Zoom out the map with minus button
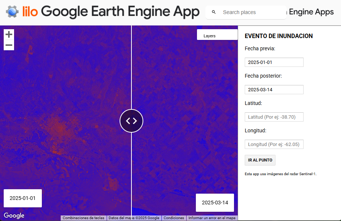This screenshot has height=221, width=341. coord(9,45)
